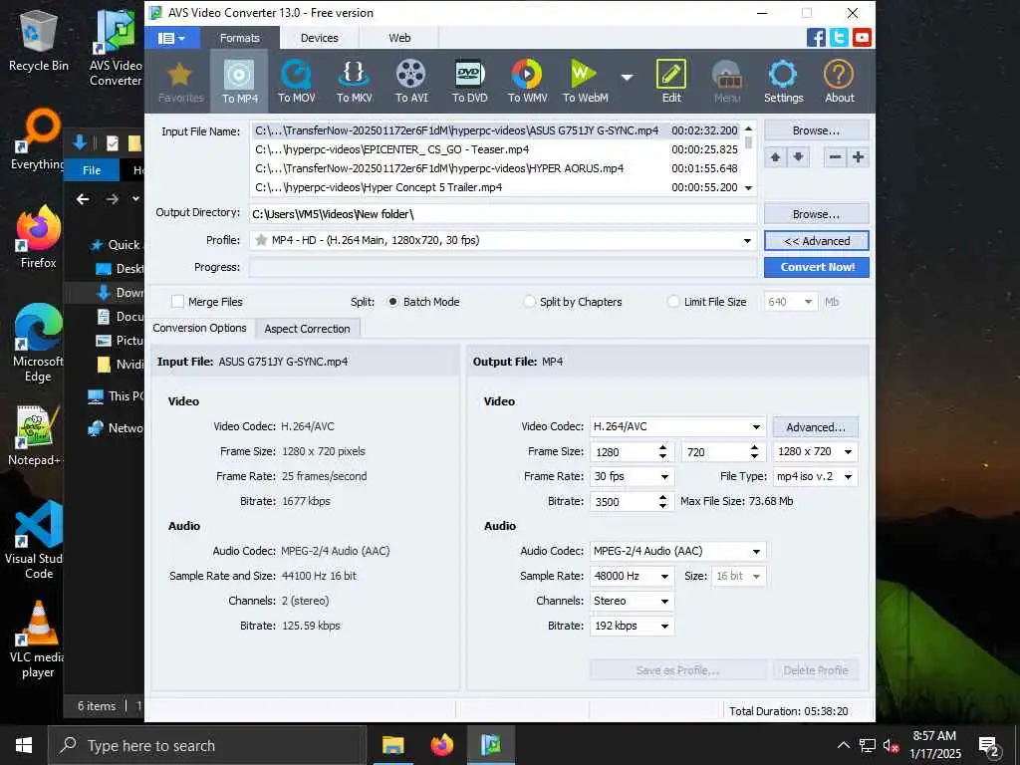1020x765 pixels.
Task: Open Recycle Bin on desktop
Action: click(x=39, y=40)
